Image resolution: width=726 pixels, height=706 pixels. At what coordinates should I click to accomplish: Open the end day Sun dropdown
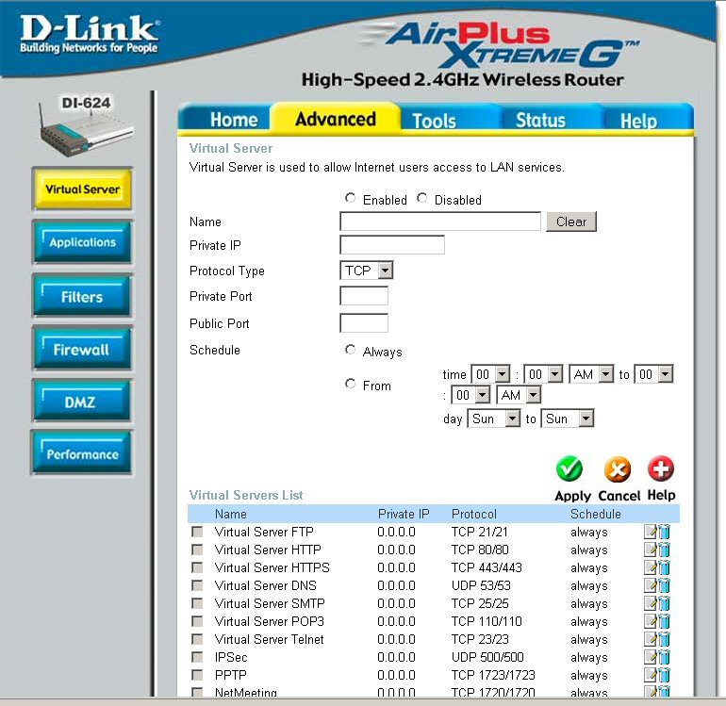[568, 419]
